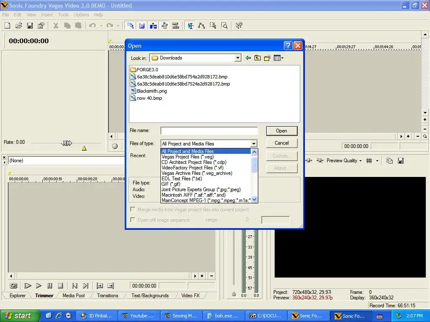The height and width of the screenshot is (322, 430).
Task: Click the Cancel button in dialog
Action: tap(282, 143)
